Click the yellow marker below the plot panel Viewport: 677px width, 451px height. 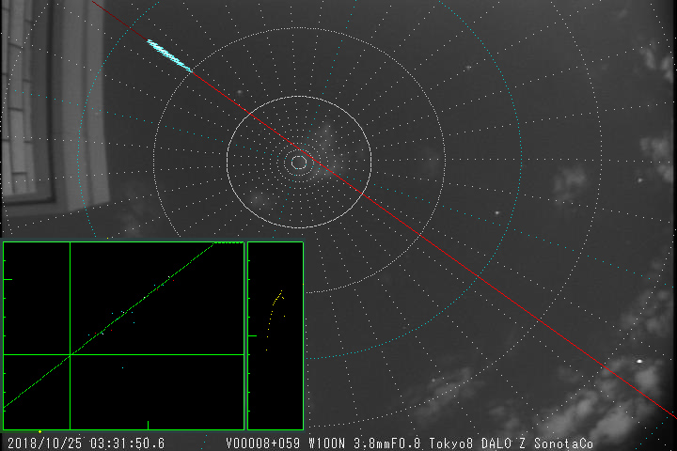coord(39,431)
